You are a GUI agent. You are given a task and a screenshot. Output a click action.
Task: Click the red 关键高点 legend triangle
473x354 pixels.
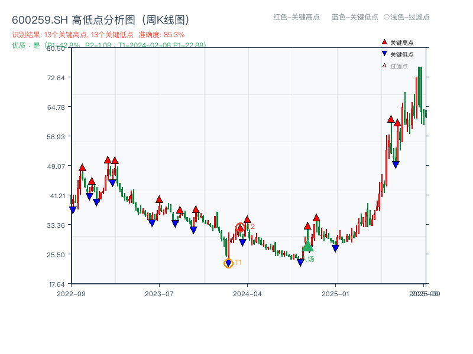click(384, 42)
